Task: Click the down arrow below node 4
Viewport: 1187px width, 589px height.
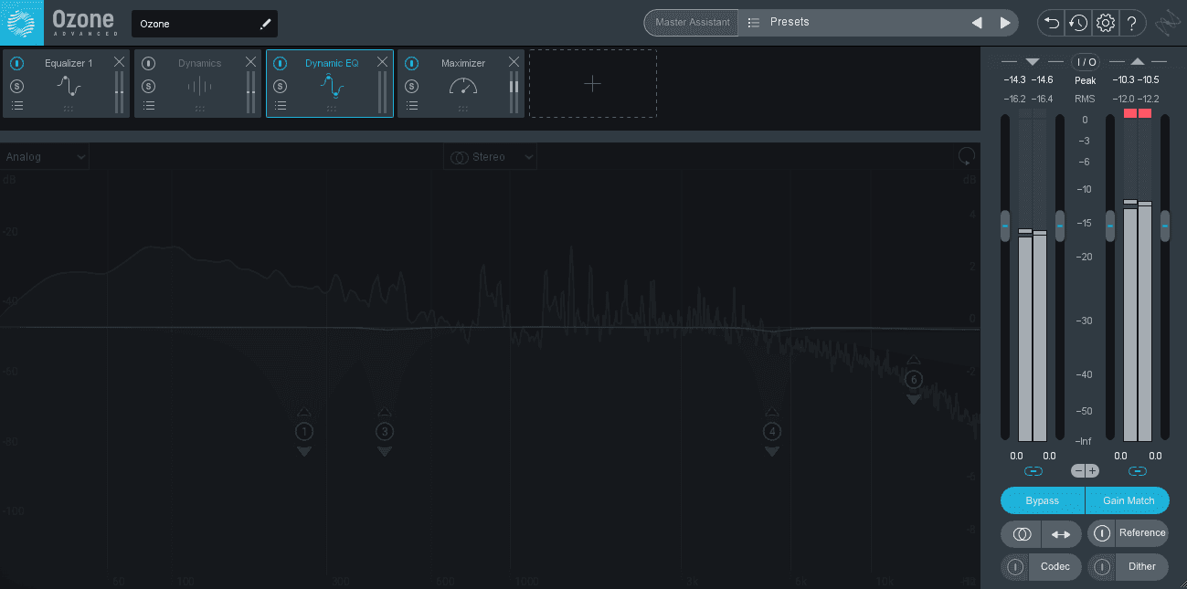Action: (772, 451)
